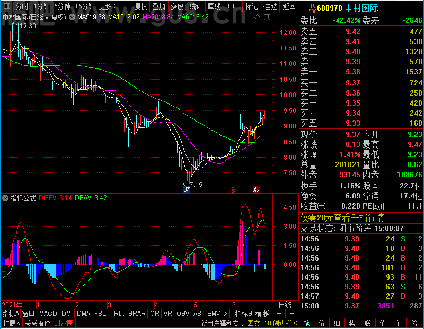Select the 联 linked tab
Screen dimensions: 424x329
coord(367,323)
